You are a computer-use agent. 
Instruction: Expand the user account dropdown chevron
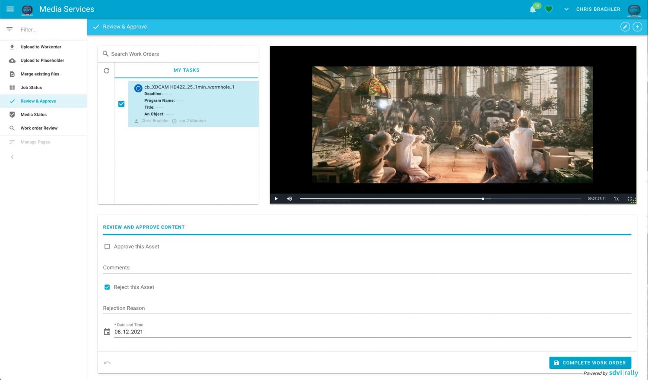(x=566, y=9)
